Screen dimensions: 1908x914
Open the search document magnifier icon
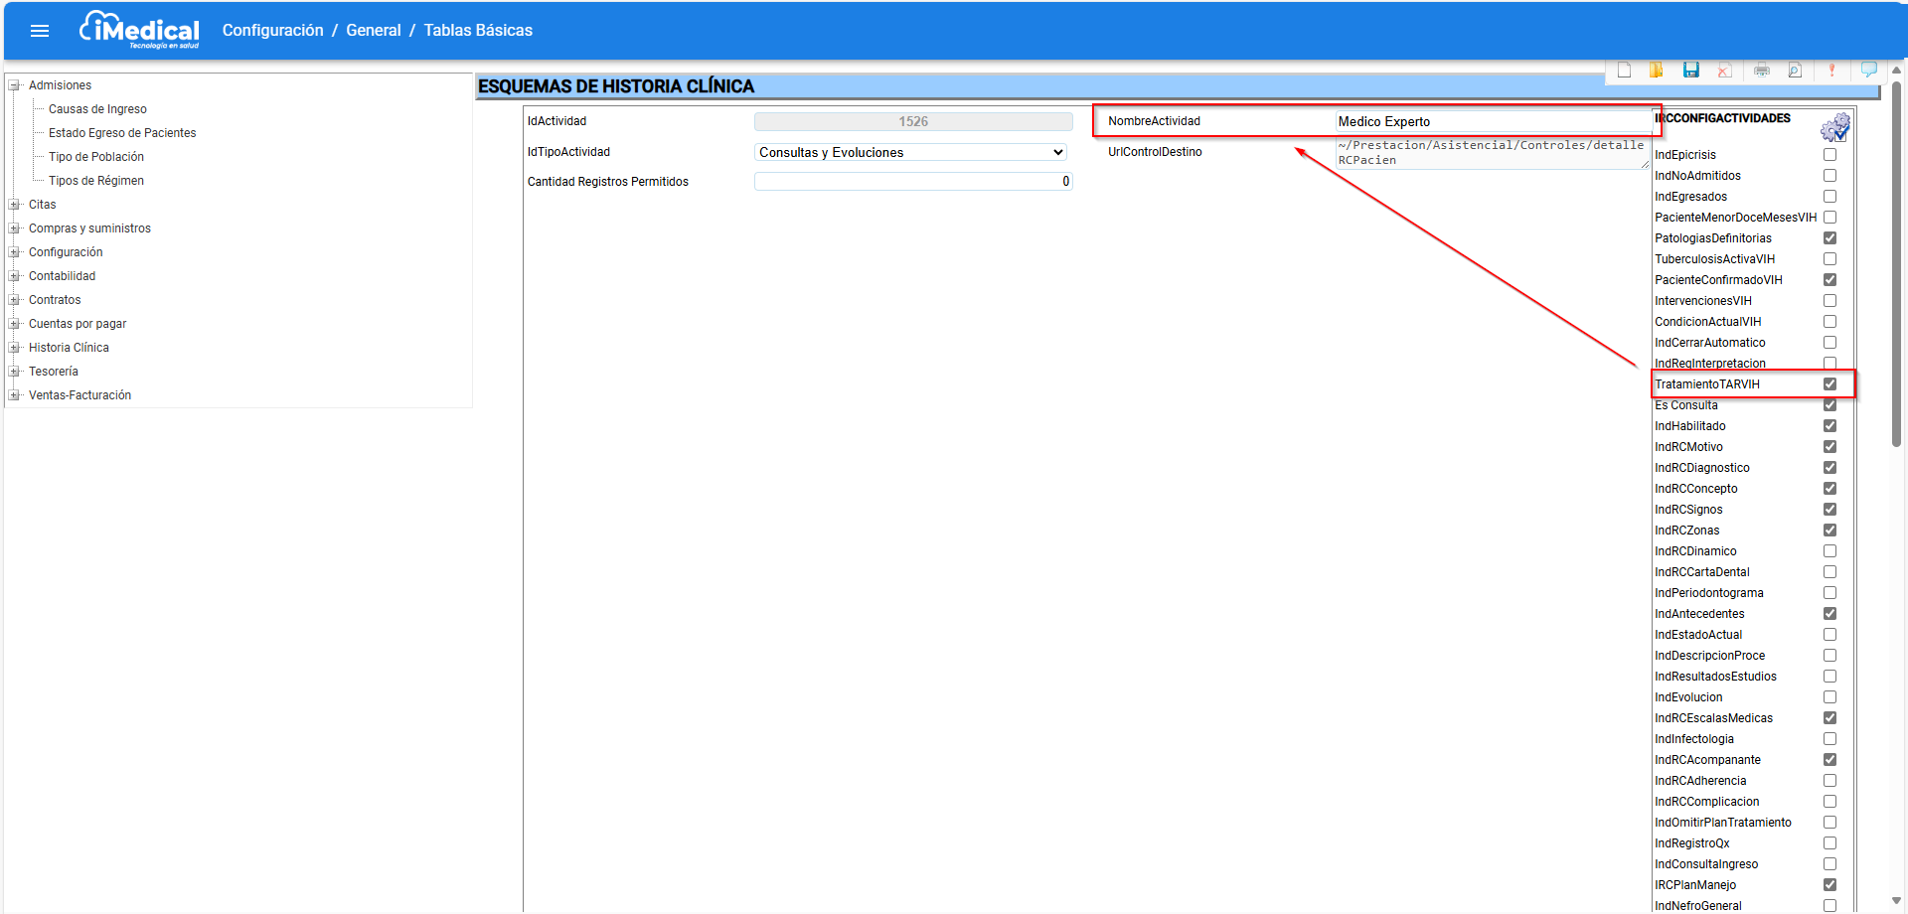pos(1795,70)
